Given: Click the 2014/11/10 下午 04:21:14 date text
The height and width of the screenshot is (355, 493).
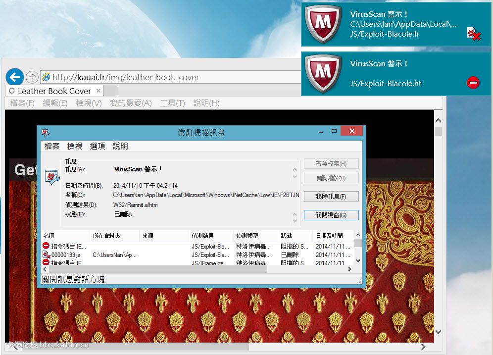Looking at the screenshot, I should pos(145,186).
